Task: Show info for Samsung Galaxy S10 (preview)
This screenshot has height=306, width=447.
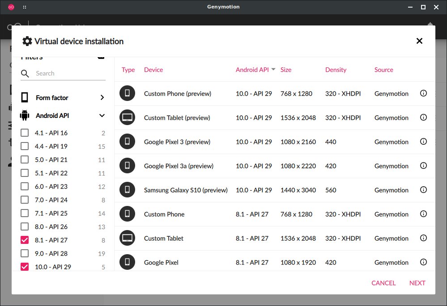Action: pyautogui.click(x=423, y=189)
